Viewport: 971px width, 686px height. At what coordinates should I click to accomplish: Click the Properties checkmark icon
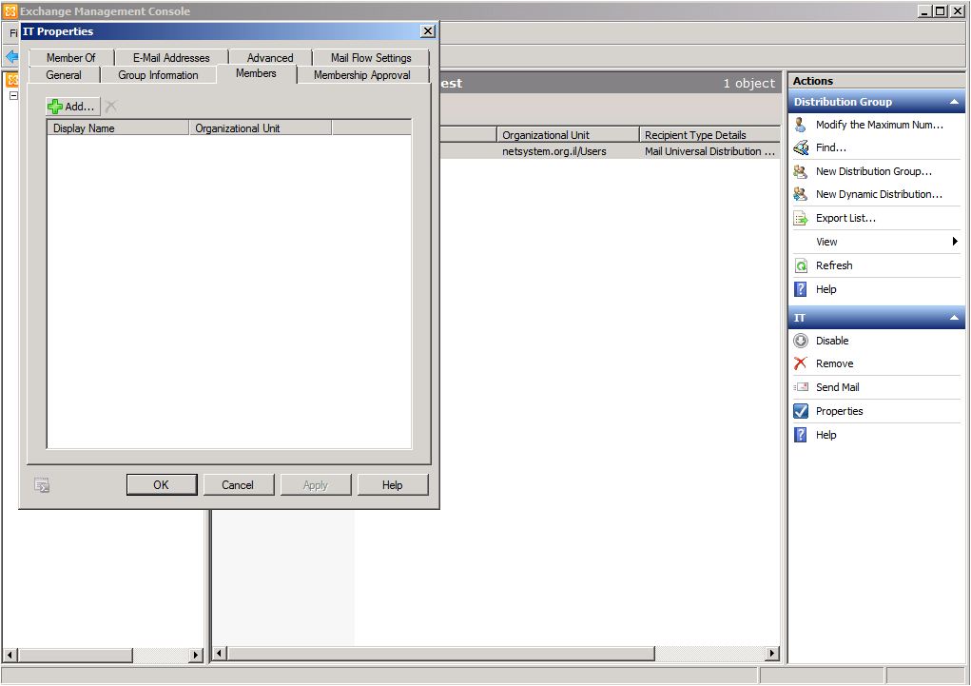[801, 411]
